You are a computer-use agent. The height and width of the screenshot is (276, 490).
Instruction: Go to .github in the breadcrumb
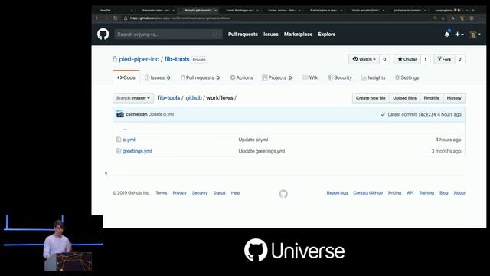click(193, 97)
